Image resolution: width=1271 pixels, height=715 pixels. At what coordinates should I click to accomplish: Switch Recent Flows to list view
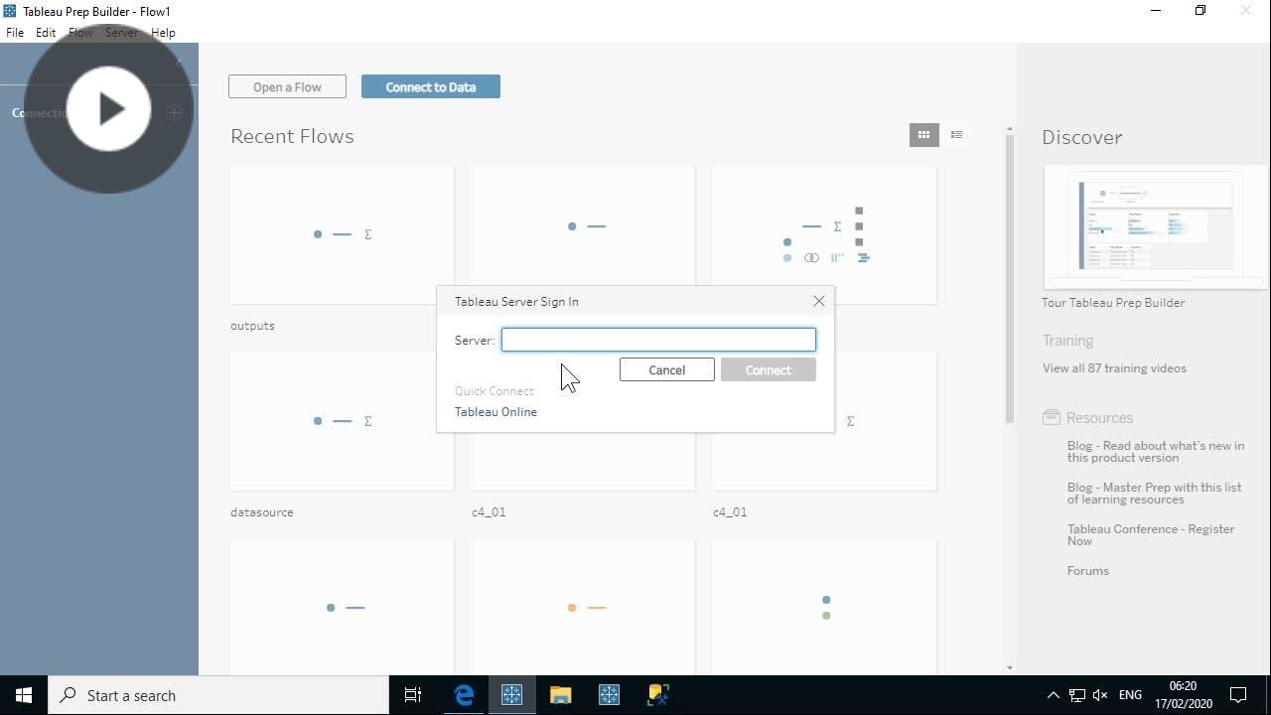coord(956,135)
